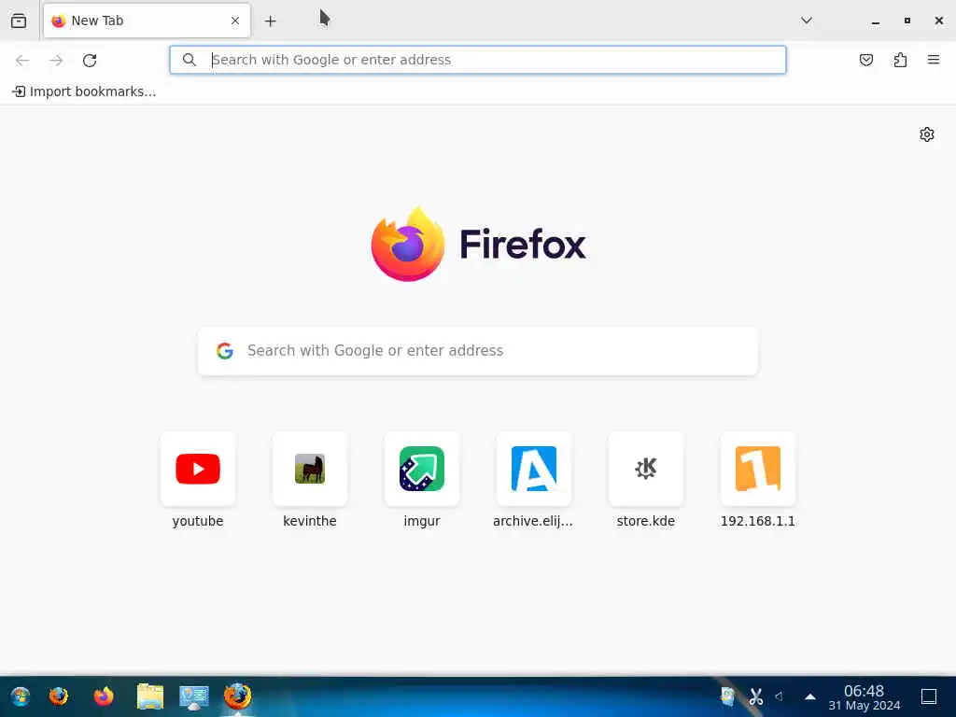Open the Firefox View icon in tab strip
The width and height of the screenshot is (956, 717).
[19, 21]
